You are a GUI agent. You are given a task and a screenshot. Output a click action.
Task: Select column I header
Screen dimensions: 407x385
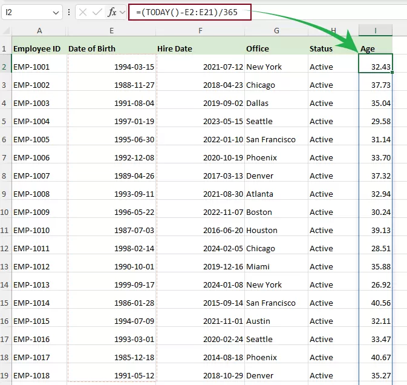tap(376, 31)
